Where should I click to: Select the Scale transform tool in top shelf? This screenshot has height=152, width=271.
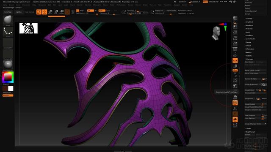click(56, 12)
